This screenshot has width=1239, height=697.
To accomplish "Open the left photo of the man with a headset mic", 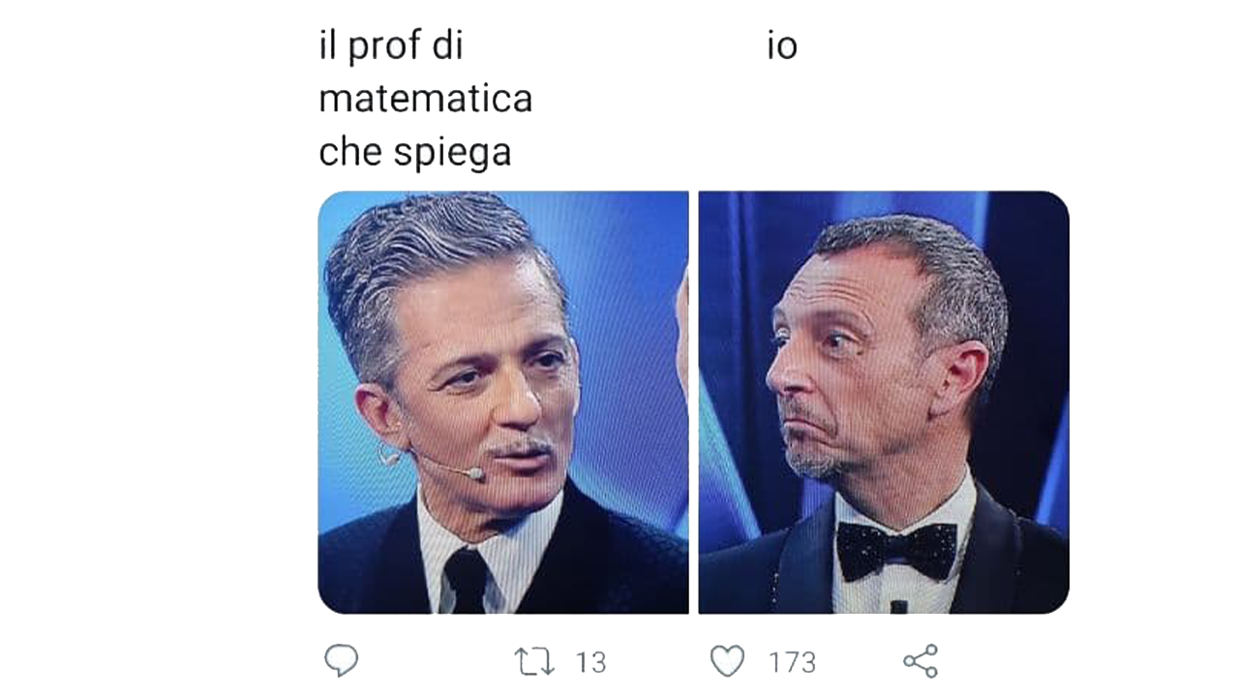I will coord(503,402).
